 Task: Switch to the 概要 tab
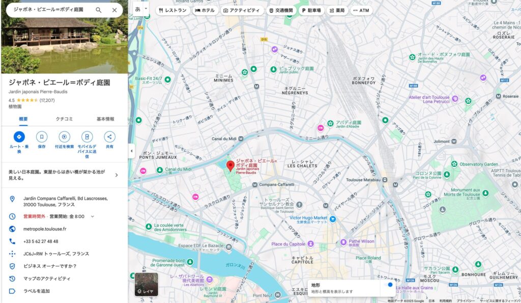(23, 119)
